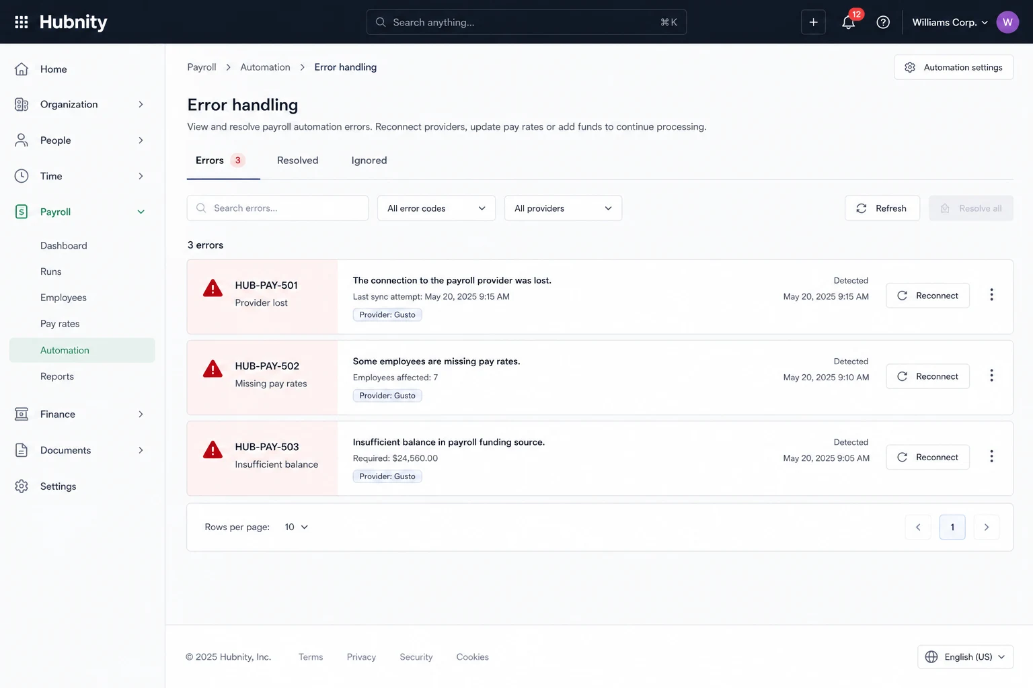Open the All error codes dropdown
The image size is (1033, 688).
(x=436, y=208)
